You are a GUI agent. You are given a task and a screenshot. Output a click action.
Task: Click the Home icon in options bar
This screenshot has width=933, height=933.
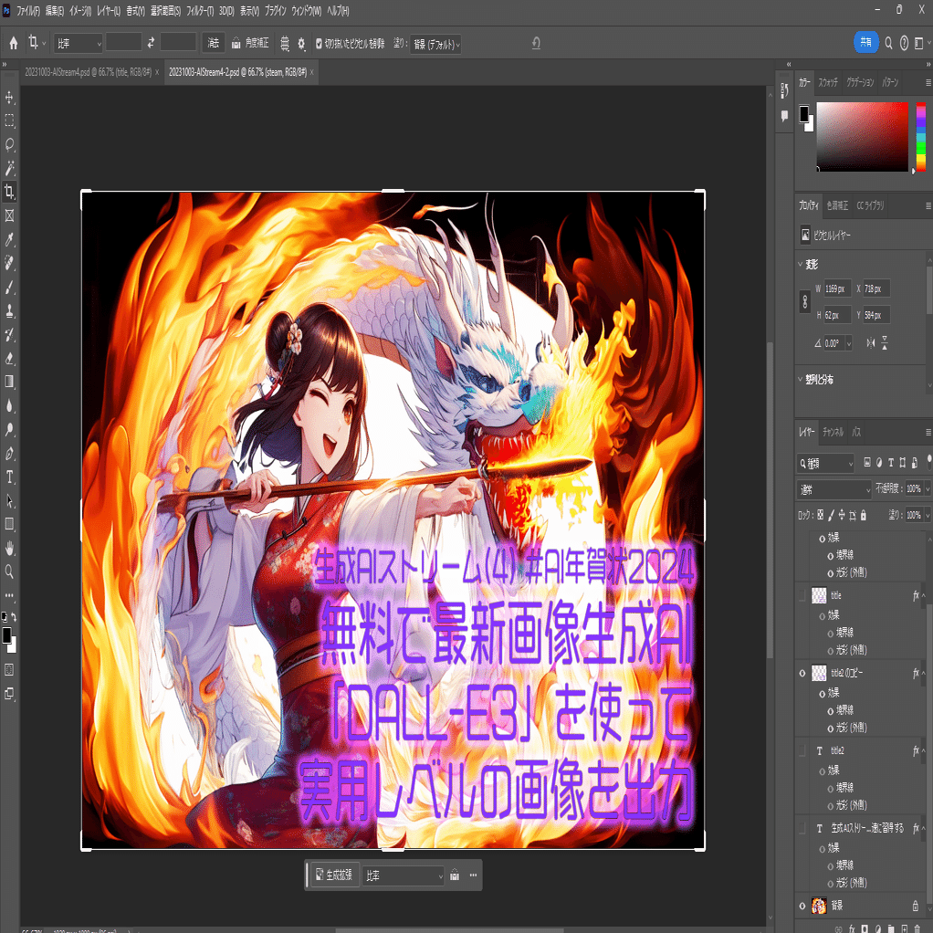coord(13,43)
